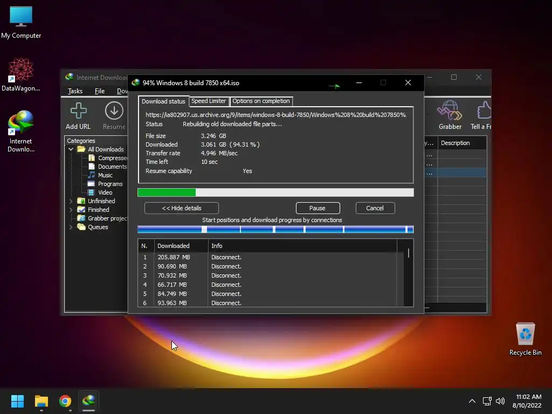Viewport: 552px width, 414px height.
Task: Click the connections progress segment bar
Action: click(x=275, y=230)
